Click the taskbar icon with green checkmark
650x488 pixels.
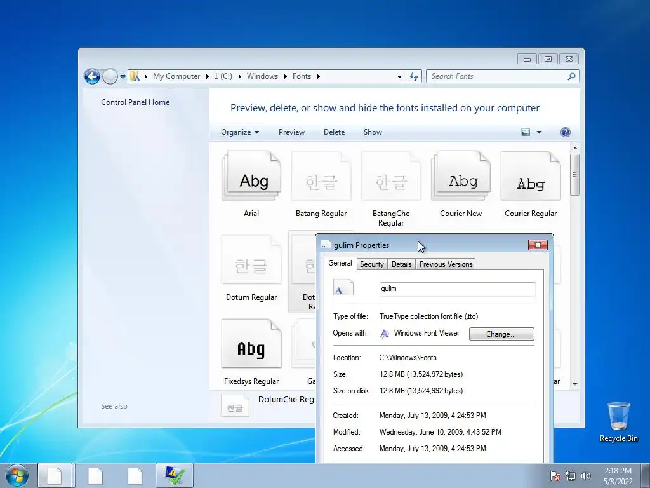[x=175, y=475]
